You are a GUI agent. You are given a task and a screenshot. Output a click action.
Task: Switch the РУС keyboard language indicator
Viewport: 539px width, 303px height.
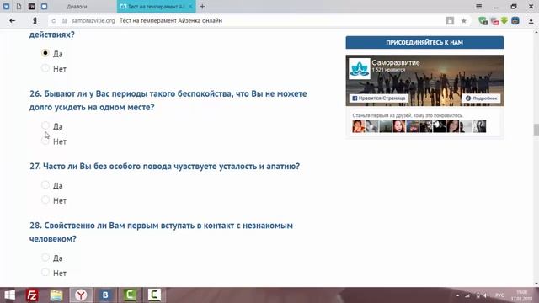pos(499,295)
